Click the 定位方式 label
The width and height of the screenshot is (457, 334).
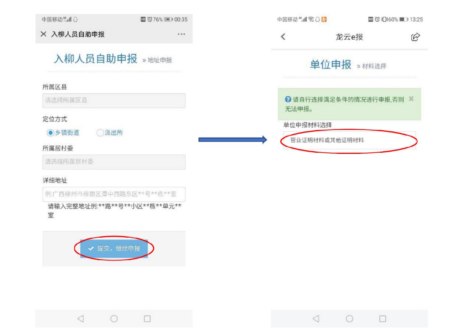55,119
